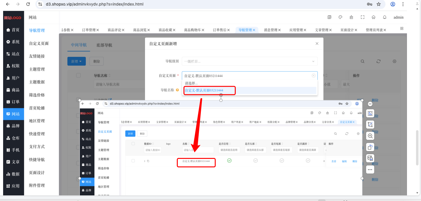
Task: Open 仓库 in the main admin sidebar
Action: [13, 138]
